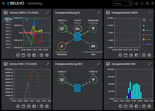Go to previous day in Verlauf GREIV

pos(18,55)
